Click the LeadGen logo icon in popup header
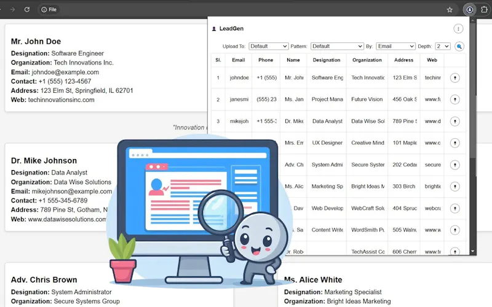The height and width of the screenshot is (307, 492). (214, 29)
